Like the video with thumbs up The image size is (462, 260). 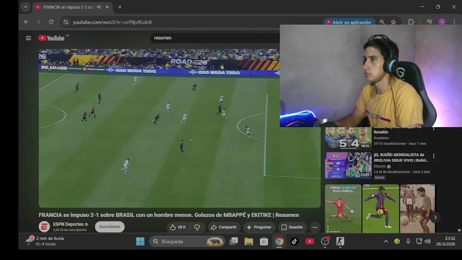(x=178, y=227)
